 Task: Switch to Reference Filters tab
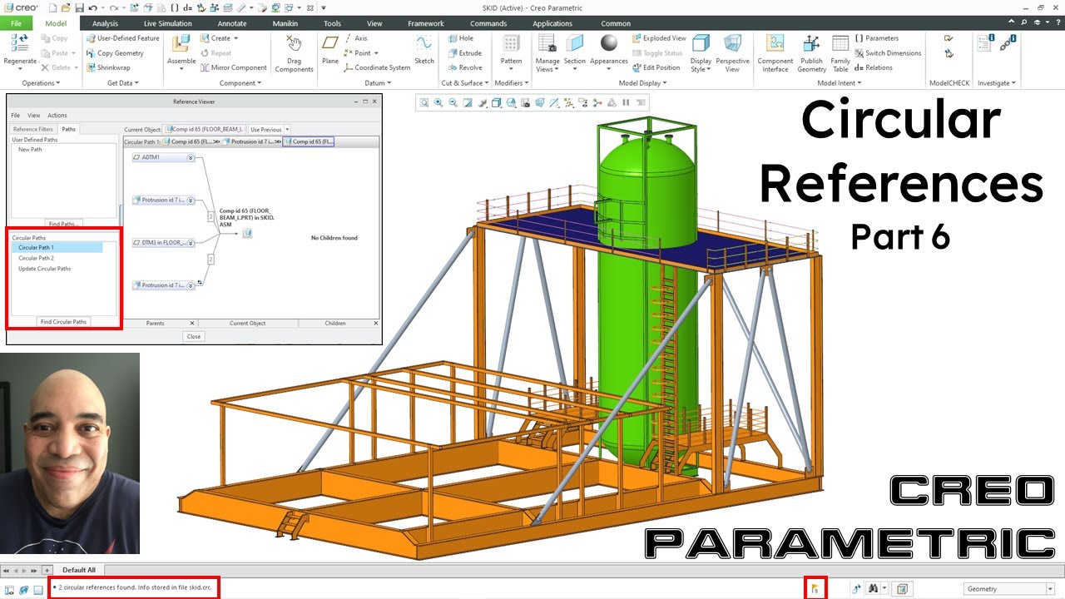tap(33, 129)
